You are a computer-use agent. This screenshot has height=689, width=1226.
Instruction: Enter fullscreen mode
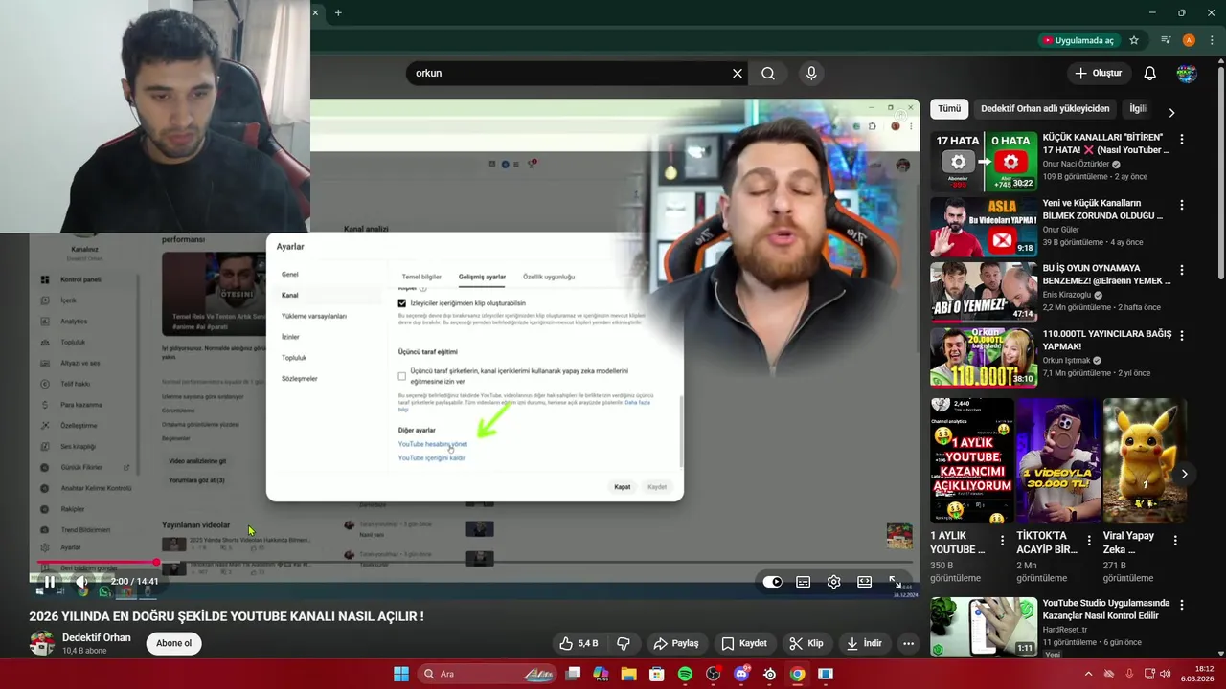[x=895, y=581]
